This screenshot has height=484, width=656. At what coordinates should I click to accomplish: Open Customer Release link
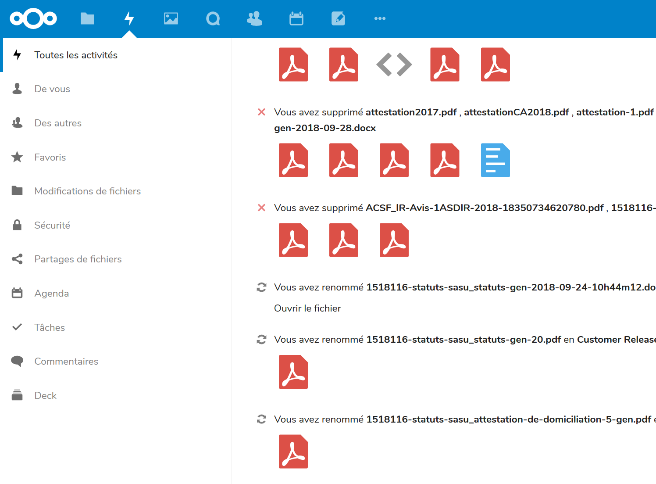tap(617, 340)
